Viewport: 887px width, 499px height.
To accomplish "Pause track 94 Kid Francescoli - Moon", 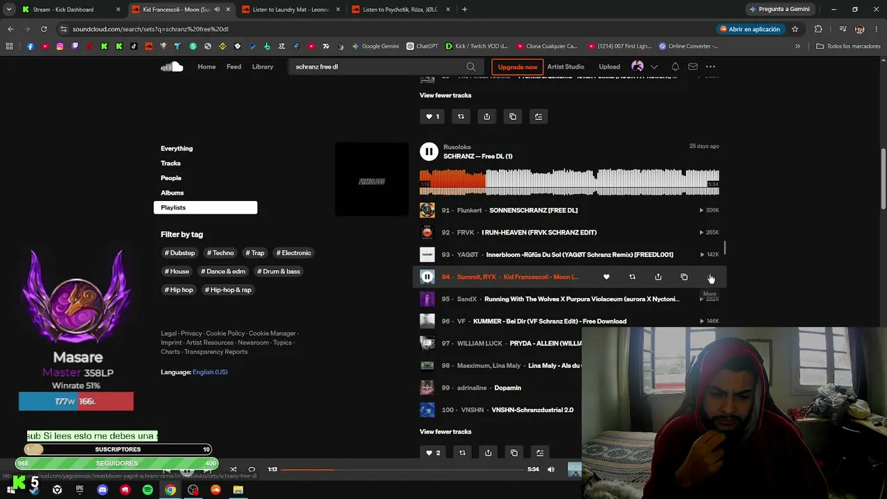I will click(427, 277).
